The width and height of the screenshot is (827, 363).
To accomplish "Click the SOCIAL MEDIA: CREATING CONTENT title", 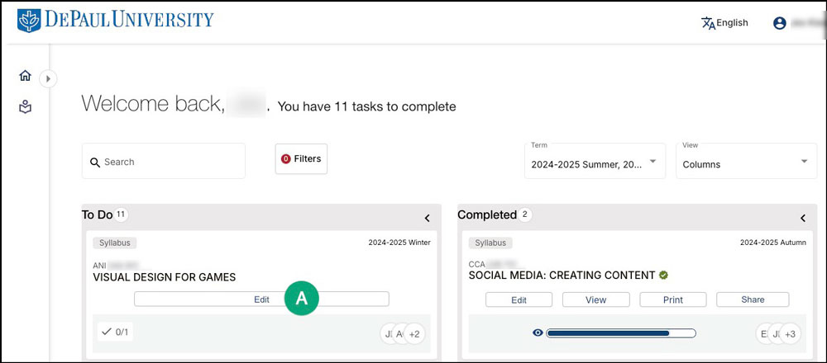I will 562,276.
